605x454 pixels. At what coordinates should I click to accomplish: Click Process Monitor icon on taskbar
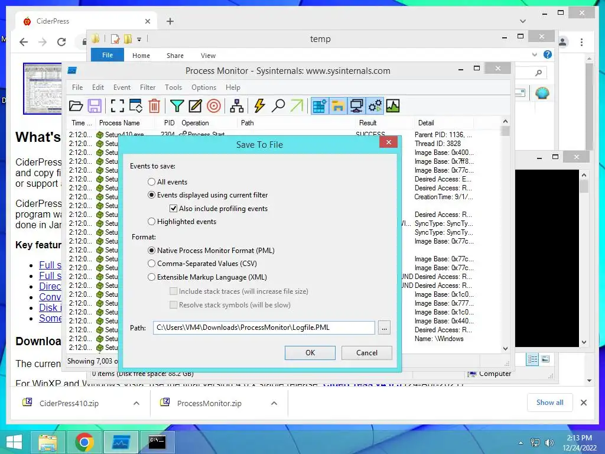(x=121, y=442)
